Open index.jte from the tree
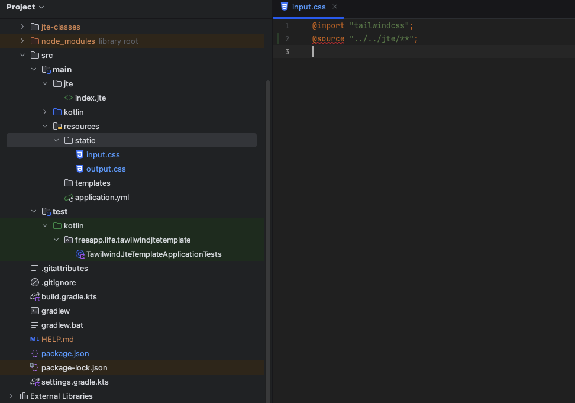This screenshot has width=575, height=403. pyautogui.click(x=91, y=98)
